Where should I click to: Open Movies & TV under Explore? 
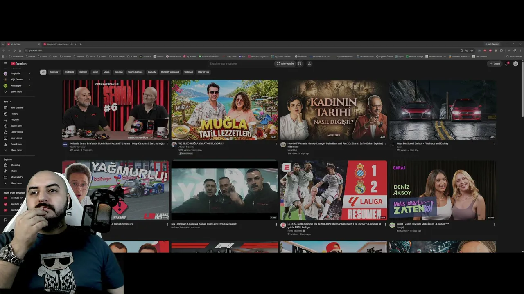point(17,177)
